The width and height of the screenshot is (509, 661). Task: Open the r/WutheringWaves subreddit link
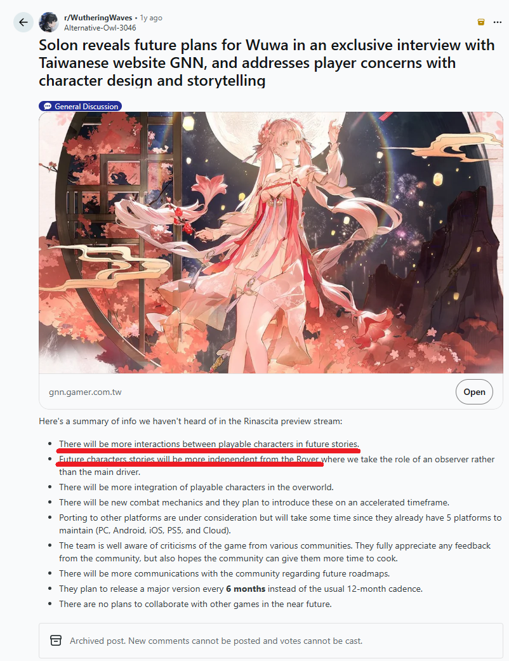98,18
